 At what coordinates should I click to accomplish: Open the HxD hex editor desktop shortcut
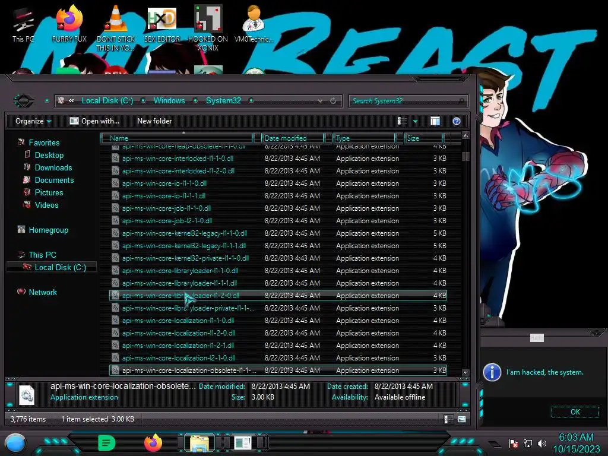(x=161, y=24)
